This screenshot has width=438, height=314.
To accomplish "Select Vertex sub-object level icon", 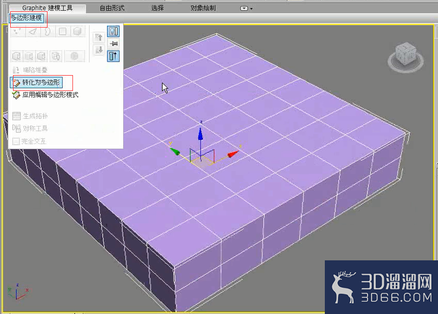I will coord(18,31).
